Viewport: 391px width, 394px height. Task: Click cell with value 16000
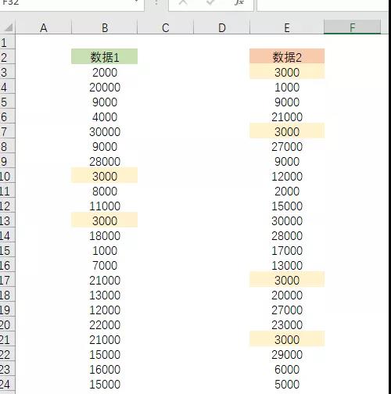(x=104, y=369)
